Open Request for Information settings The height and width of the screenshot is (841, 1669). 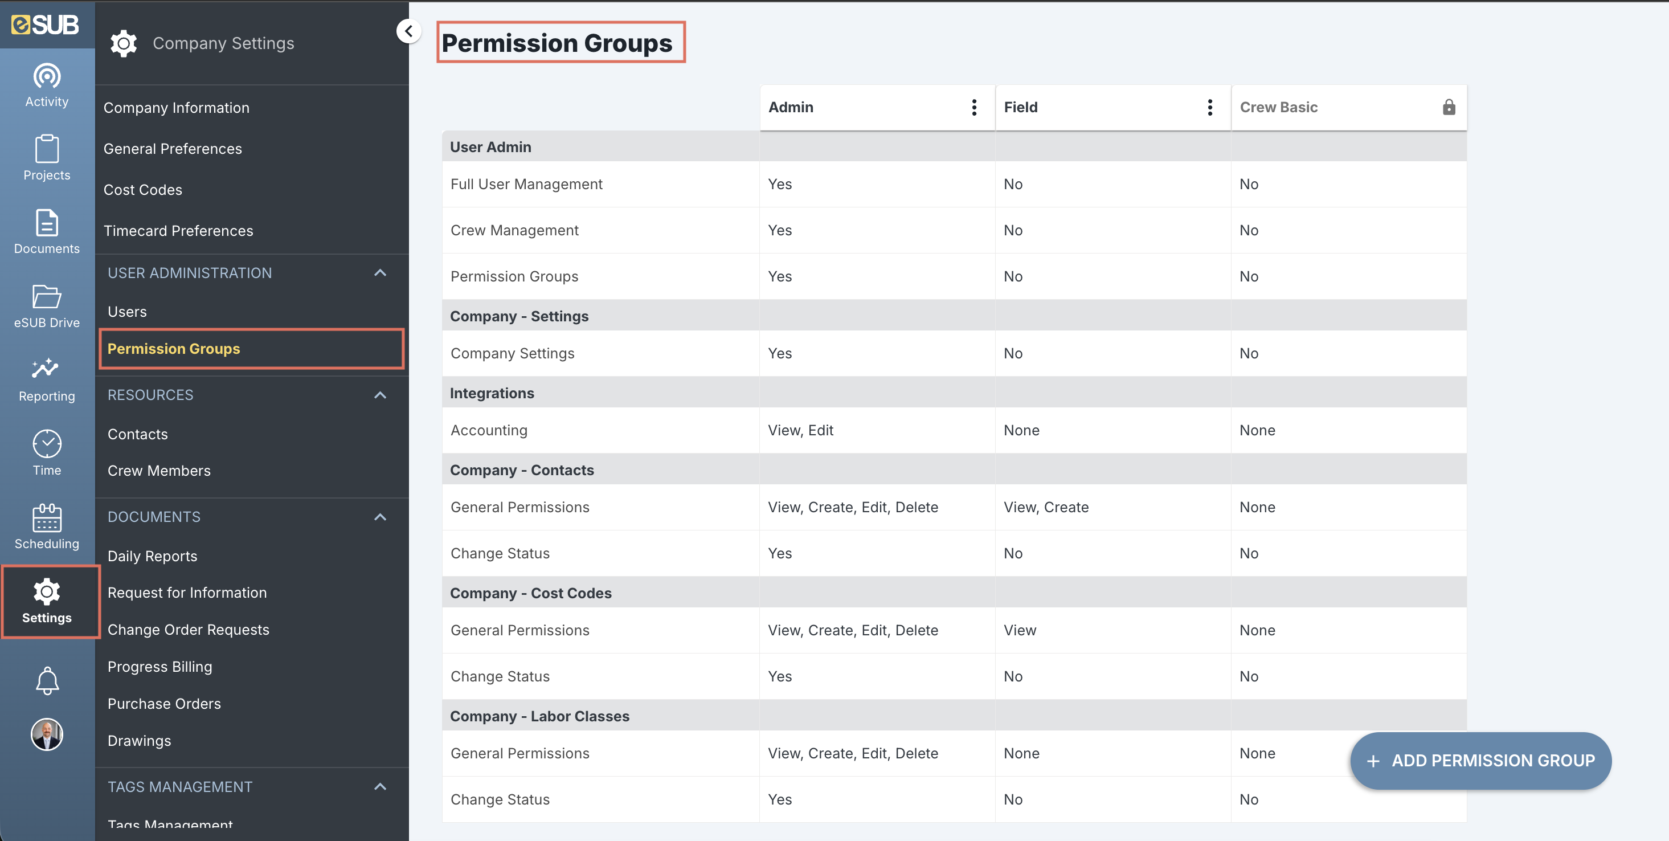click(187, 593)
